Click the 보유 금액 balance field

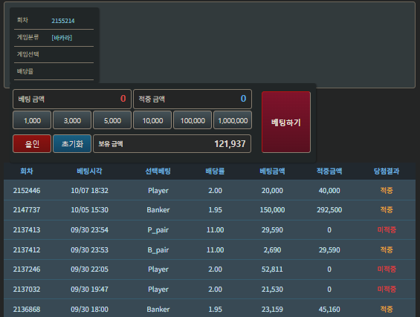coord(172,144)
